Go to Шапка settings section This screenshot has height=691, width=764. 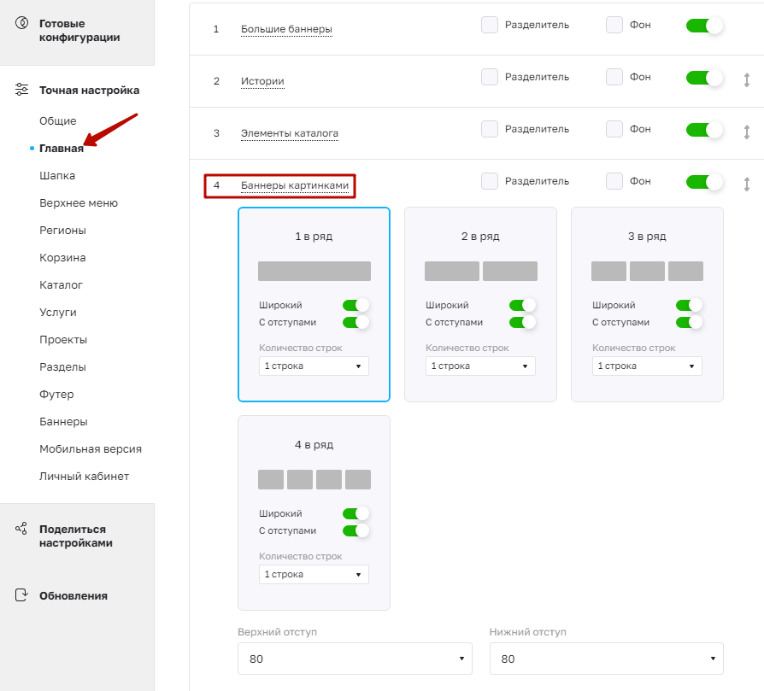click(x=57, y=176)
